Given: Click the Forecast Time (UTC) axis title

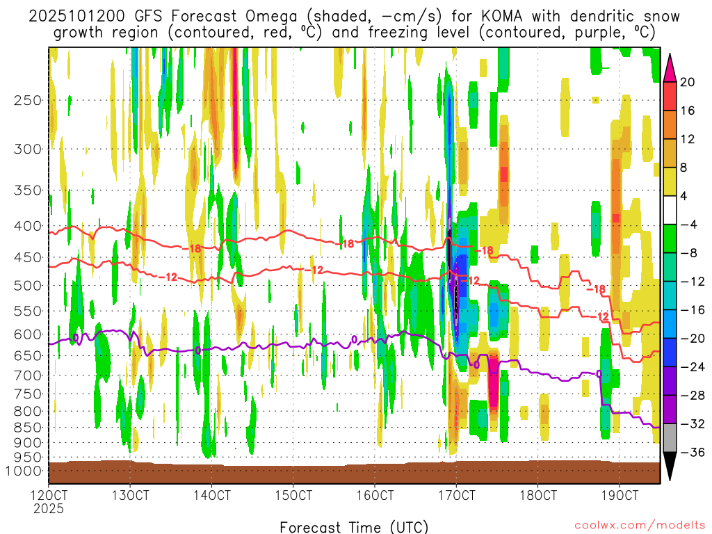Looking at the screenshot, I should point(354,526).
